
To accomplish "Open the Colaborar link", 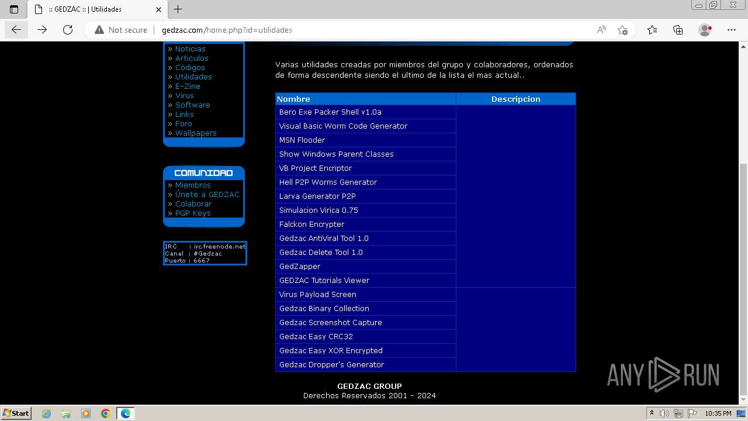I will [193, 203].
